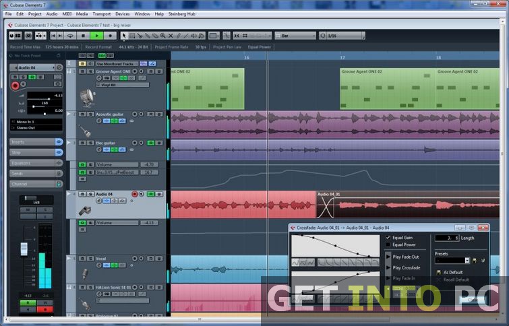Viewport: 509px width, 326px height.
Task: Select the Play speaker tool
Action: (193, 36)
